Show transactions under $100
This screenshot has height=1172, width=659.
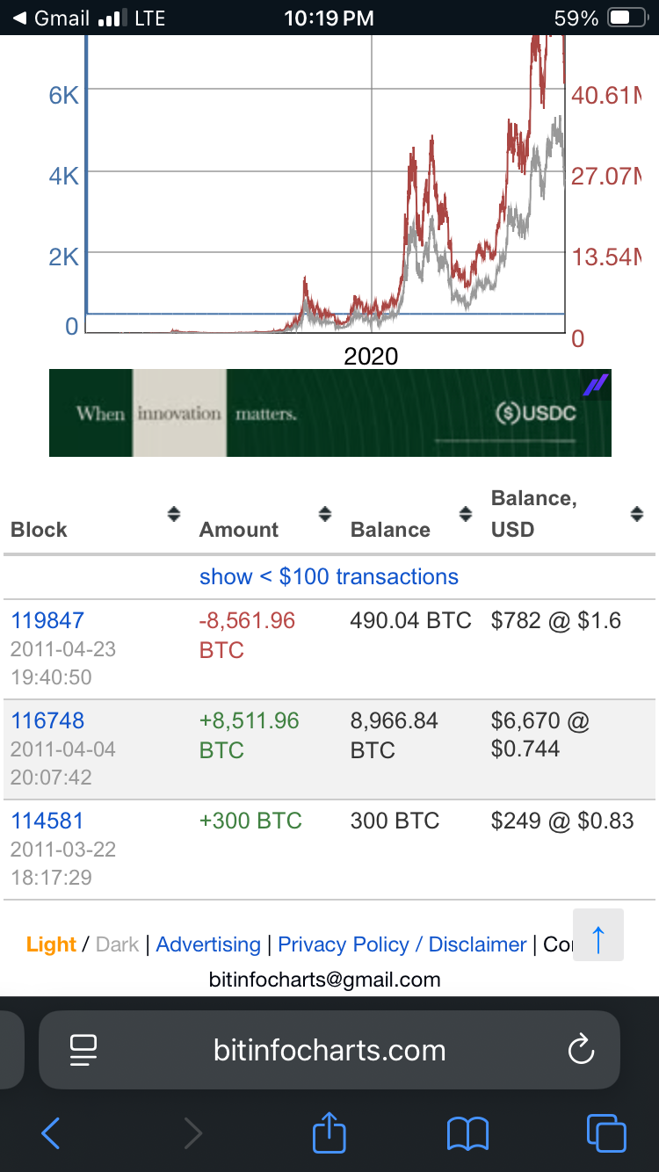pos(329,577)
